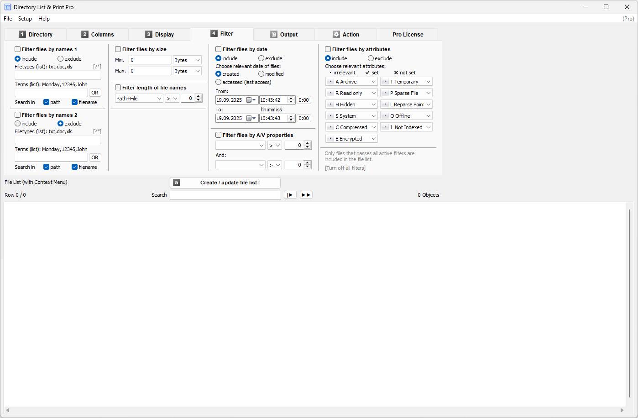Open the second A/V property dropdown under And

[x=241, y=165]
